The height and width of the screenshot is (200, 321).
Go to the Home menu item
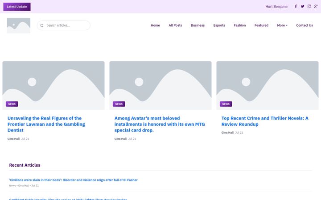click(x=156, y=25)
